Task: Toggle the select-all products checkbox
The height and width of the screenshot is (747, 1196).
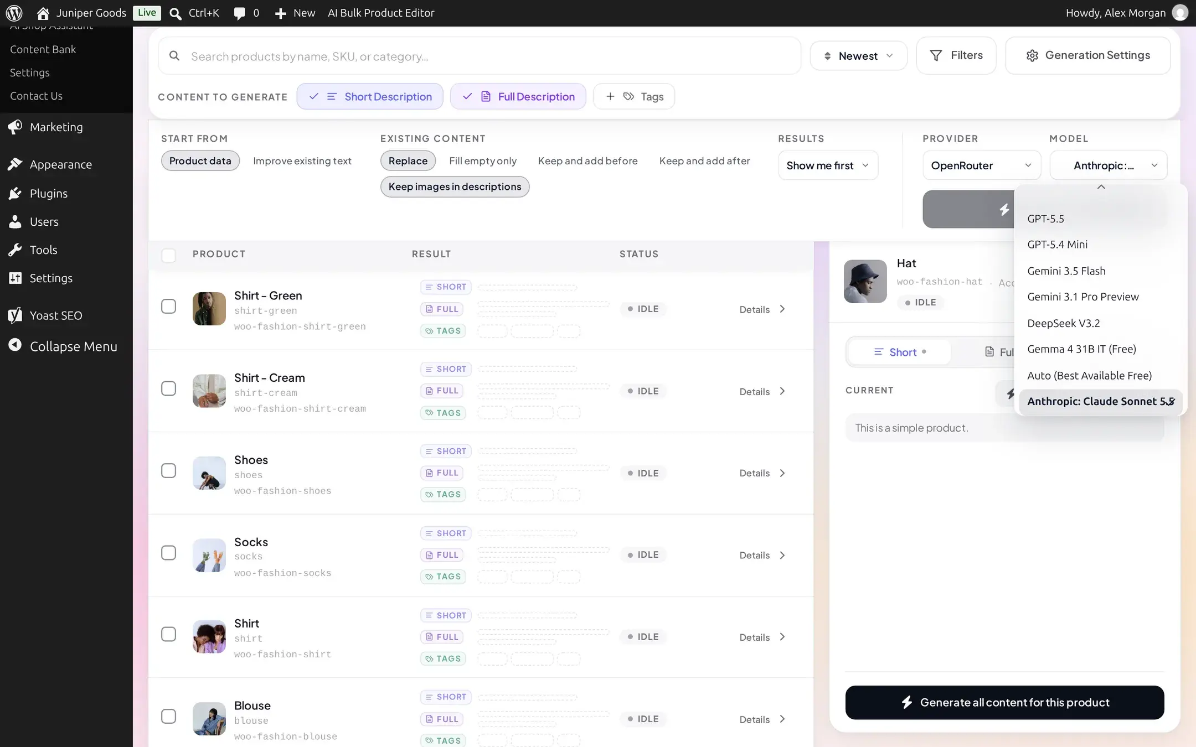Action: pyautogui.click(x=168, y=255)
